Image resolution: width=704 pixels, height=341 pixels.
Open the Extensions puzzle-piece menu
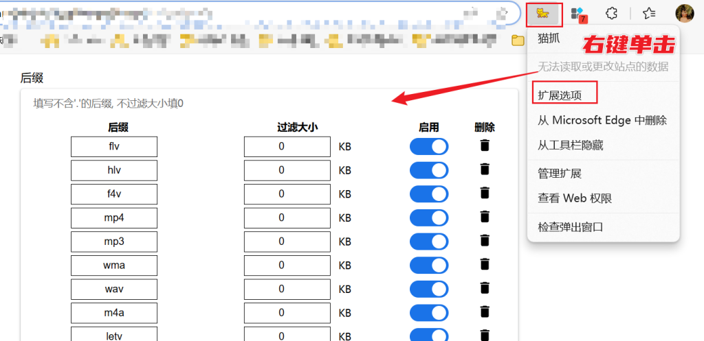coord(612,13)
